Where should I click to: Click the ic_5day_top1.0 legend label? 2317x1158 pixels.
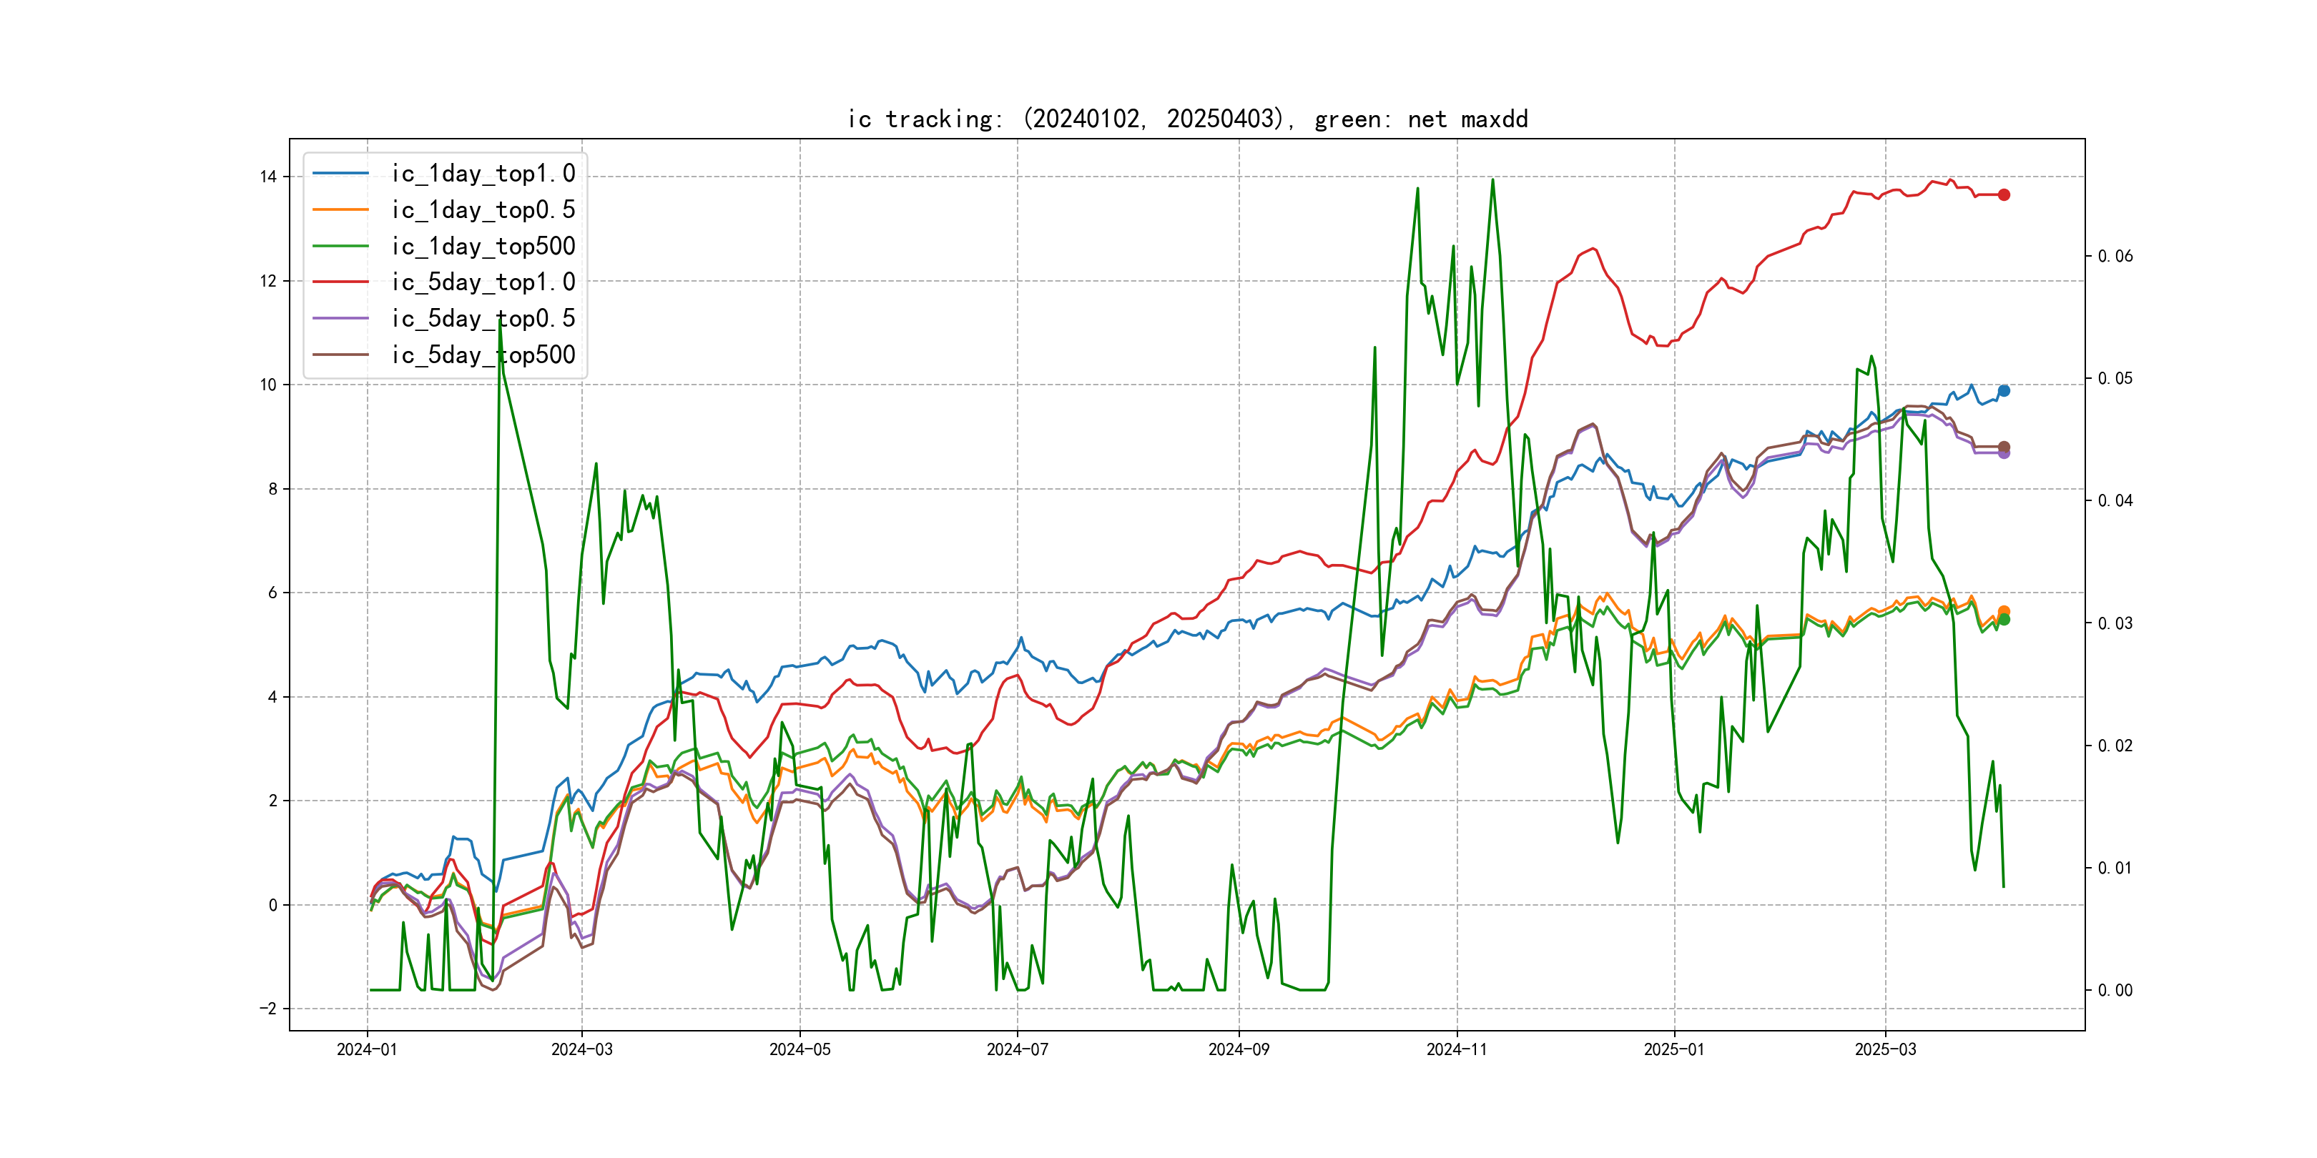pyautogui.click(x=483, y=282)
